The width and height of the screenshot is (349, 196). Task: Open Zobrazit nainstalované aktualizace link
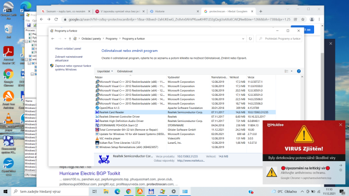(69, 59)
